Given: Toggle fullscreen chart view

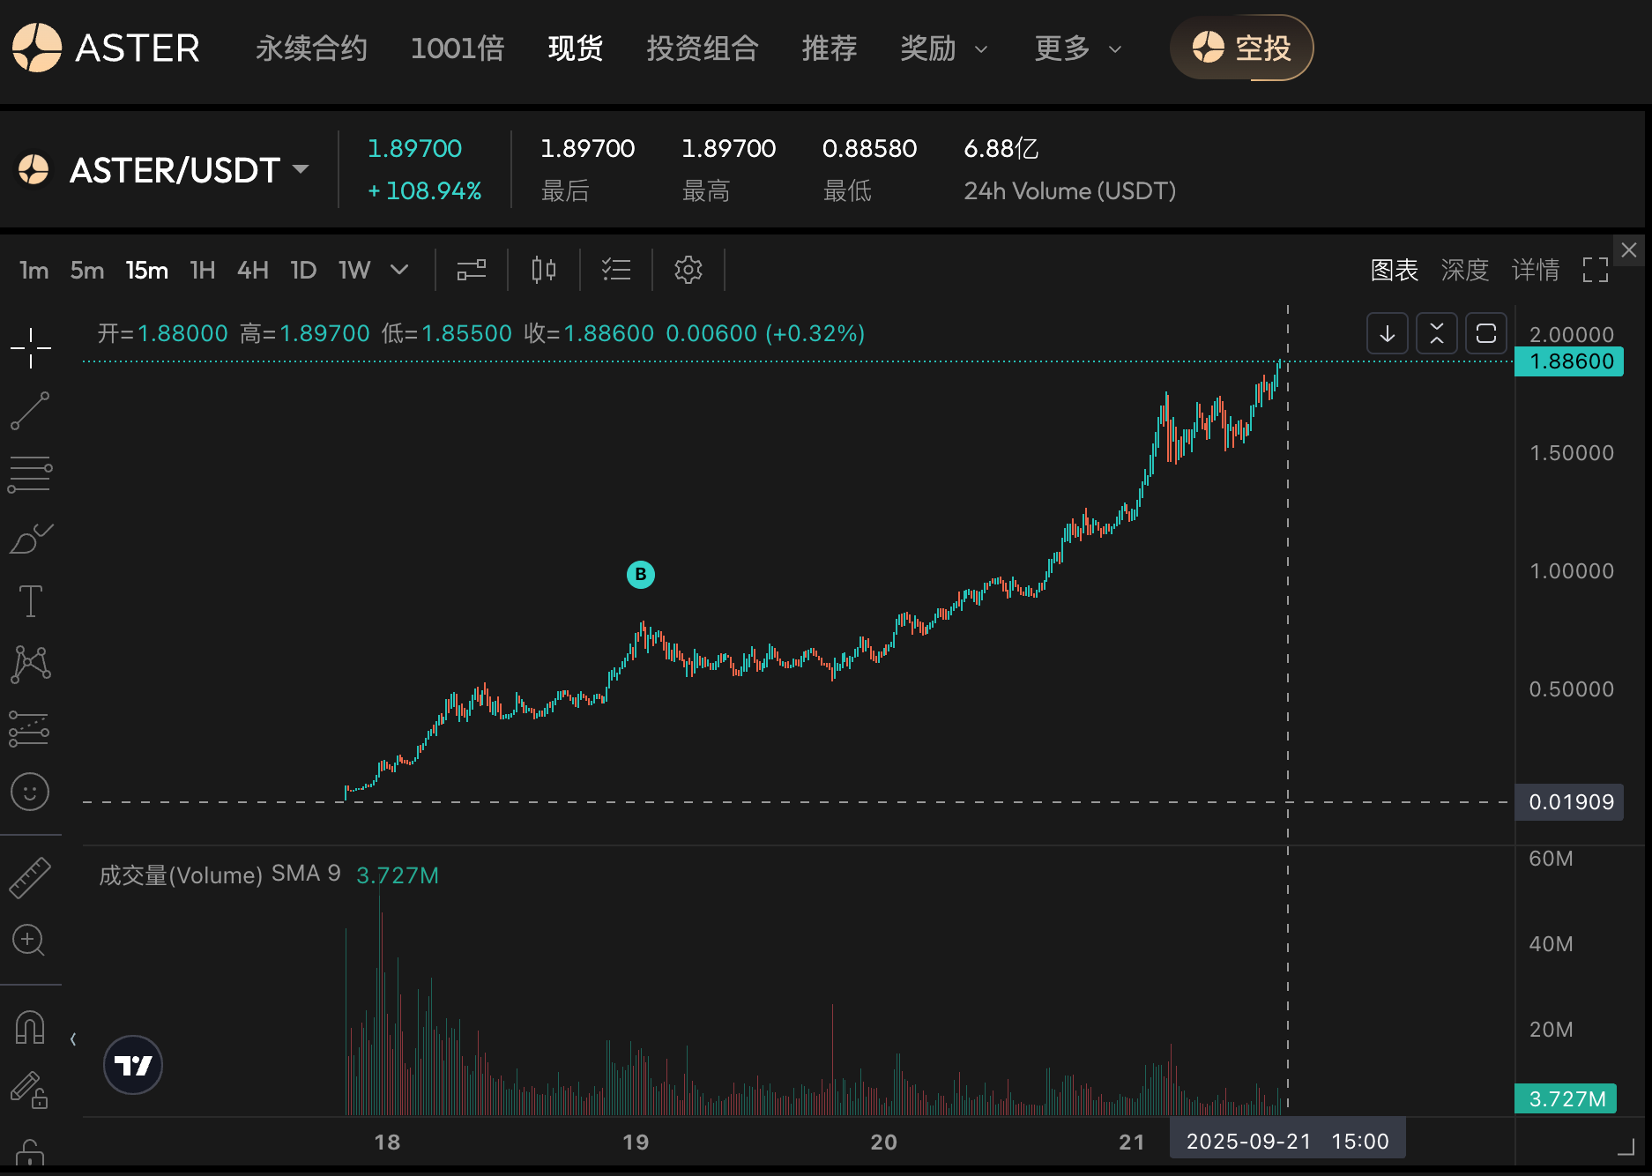Looking at the screenshot, I should pyautogui.click(x=1595, y=270).
